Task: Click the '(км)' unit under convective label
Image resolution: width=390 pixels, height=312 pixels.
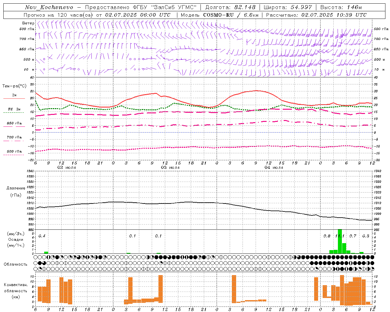Action: coord(16,297)
